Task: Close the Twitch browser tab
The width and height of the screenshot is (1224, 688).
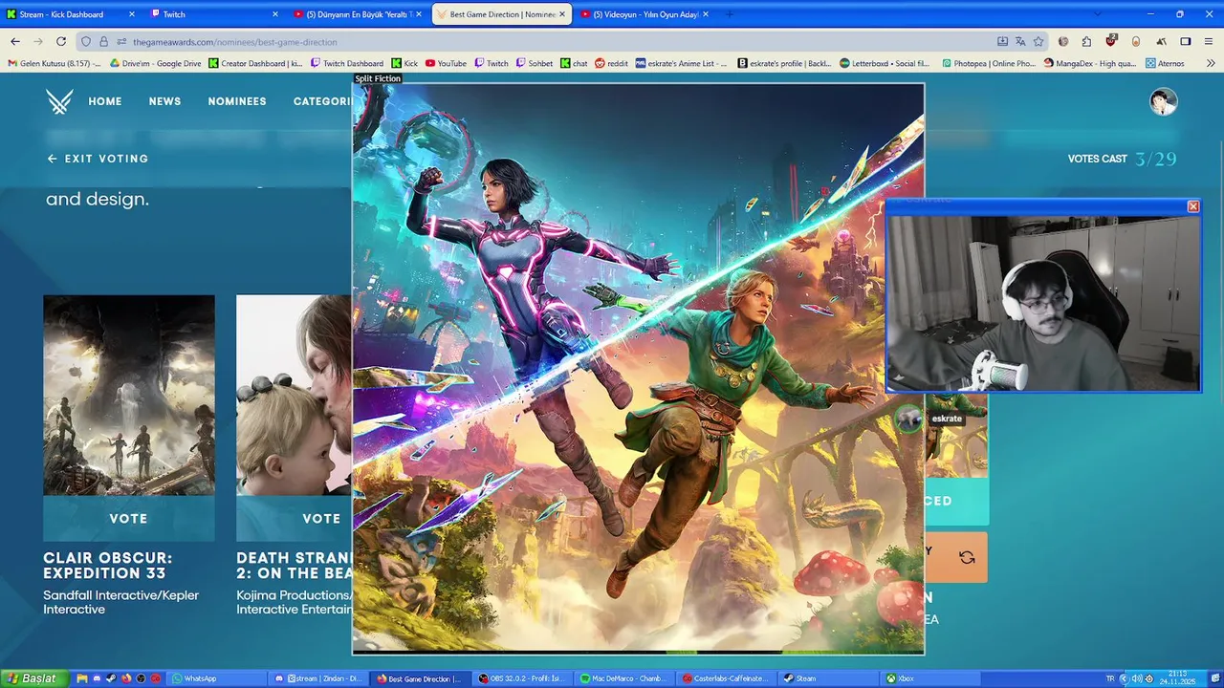Action: click(x=275, y=14)
